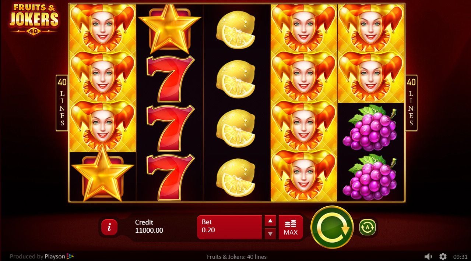471x261 pixels.
Task: Increase bet with the up arrow
Action: click(270, 221)
